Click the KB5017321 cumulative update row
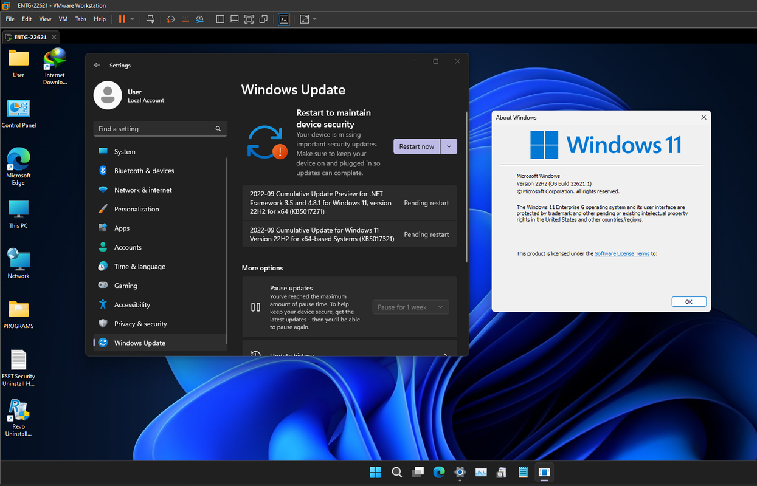Screen dimensions: 757x486 349,234
